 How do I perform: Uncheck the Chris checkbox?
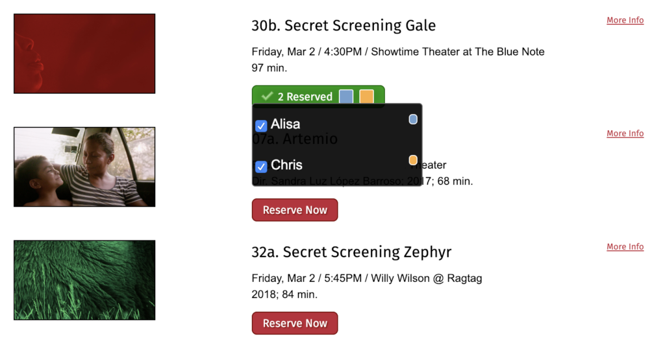click(x=261, y=167)
